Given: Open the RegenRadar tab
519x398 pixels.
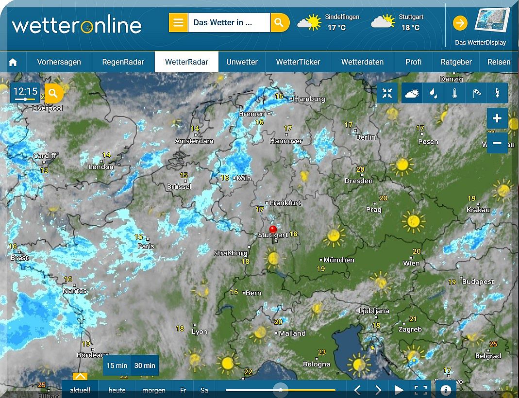Looking at the screenshot, I should (123, 62).
